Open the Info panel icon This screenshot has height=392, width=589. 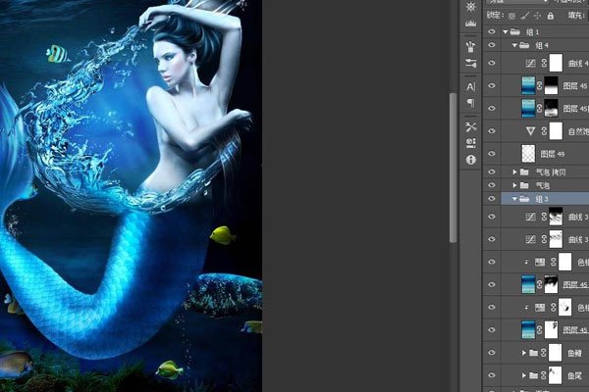(x=470, y=160)
